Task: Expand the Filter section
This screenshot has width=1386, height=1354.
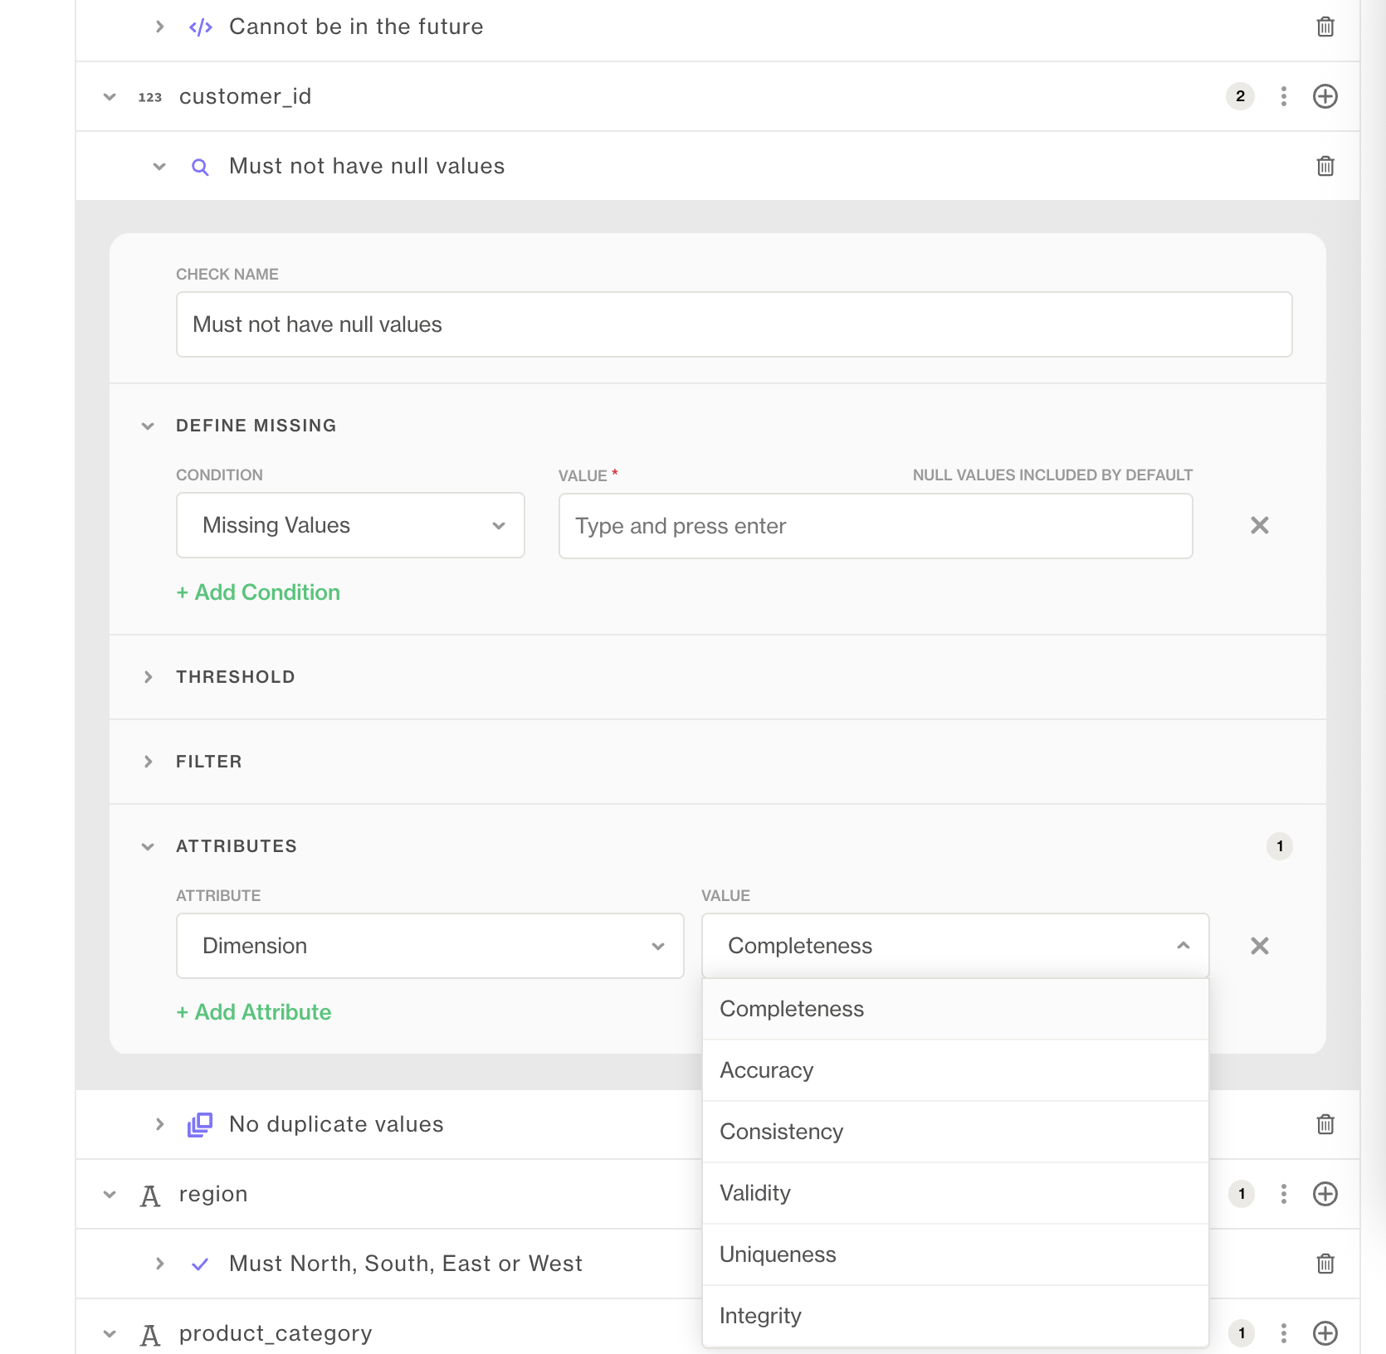Action: coord(208,762)
